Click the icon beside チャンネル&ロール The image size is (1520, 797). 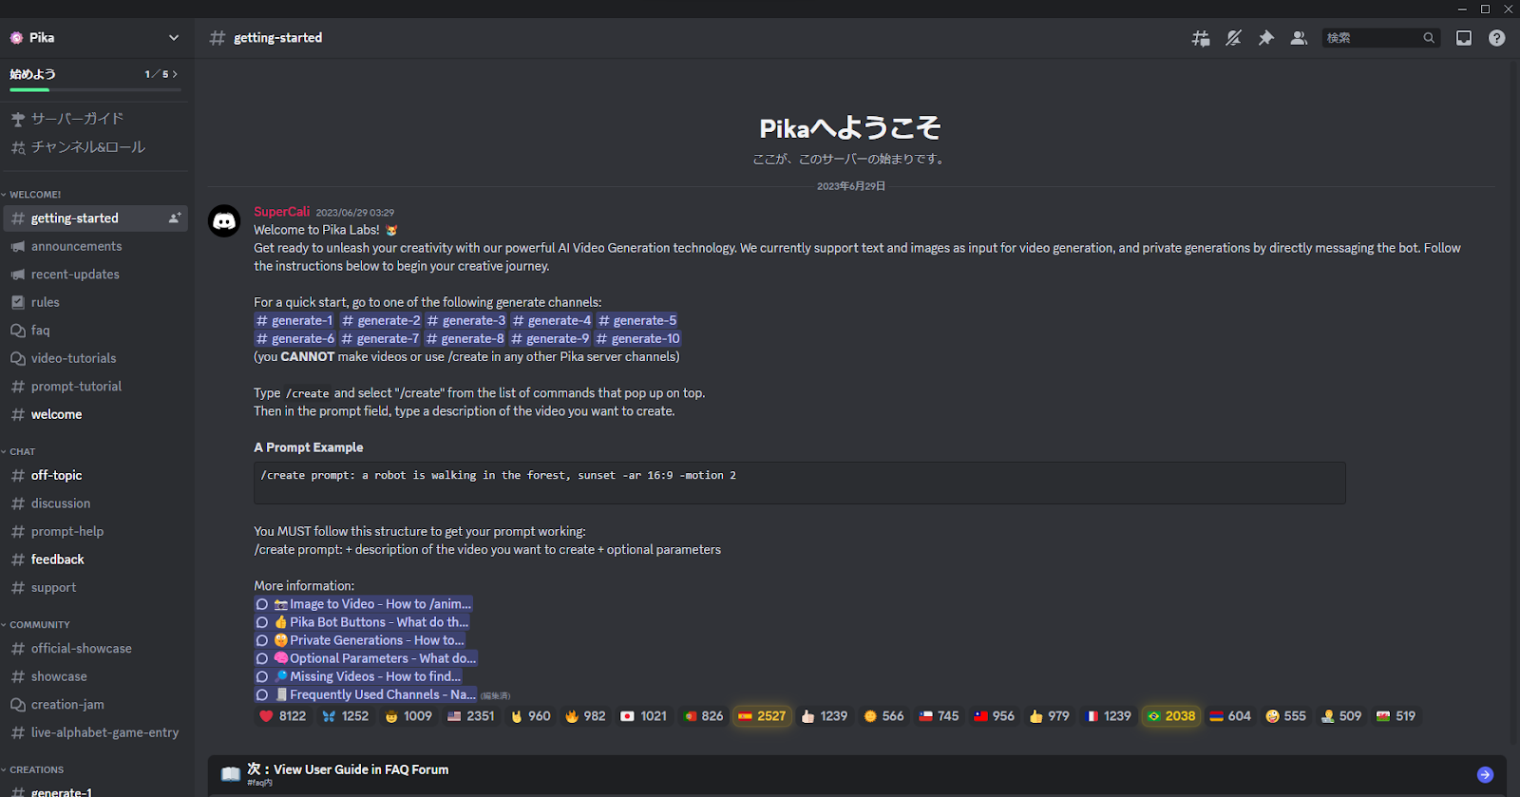[x=17, y=147]
